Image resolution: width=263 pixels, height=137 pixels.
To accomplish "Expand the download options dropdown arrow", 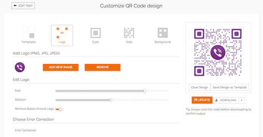I will coord(242,100).
